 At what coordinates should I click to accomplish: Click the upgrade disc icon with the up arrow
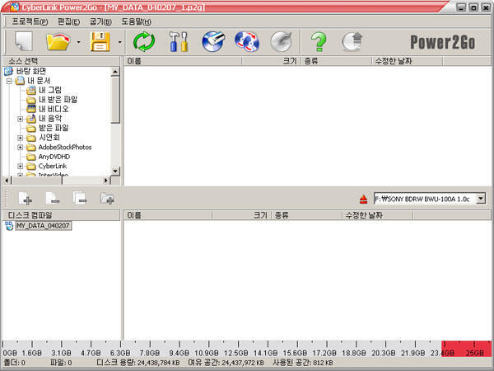click(352, 42)
